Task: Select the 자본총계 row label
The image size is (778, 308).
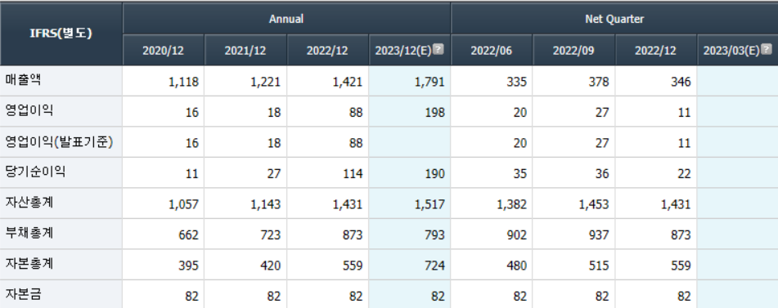Action: pyautogui.click(x=29, y=264)
